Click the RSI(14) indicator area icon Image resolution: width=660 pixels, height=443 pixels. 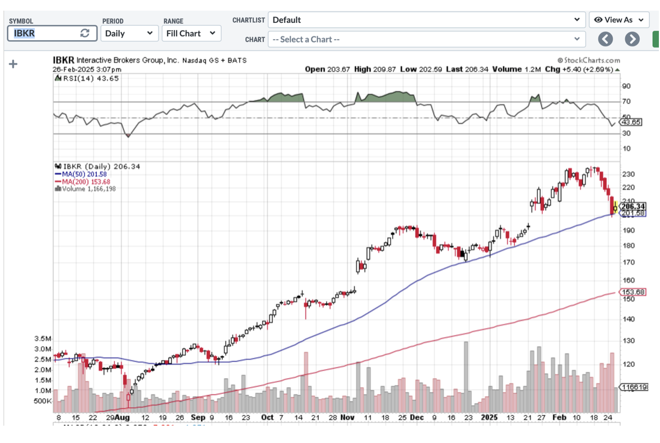(57, 79)
